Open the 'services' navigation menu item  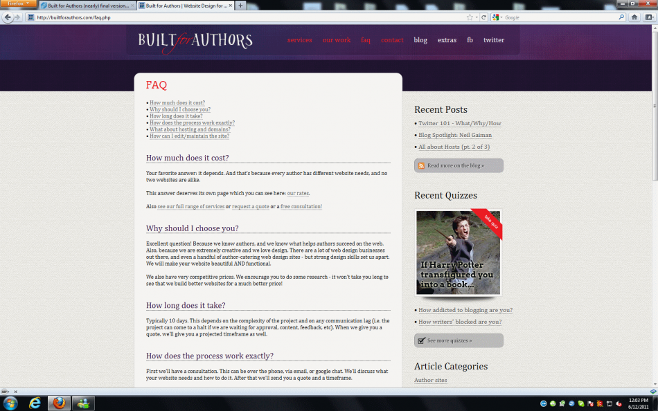[x=299, y=40]
